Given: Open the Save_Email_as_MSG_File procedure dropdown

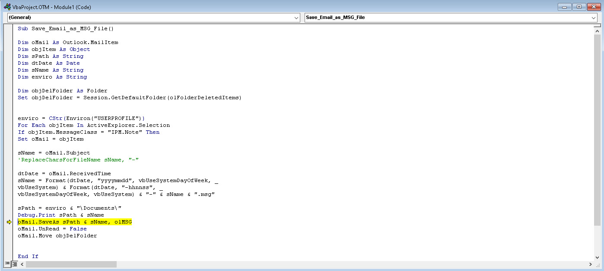Looking at the screenshot, I should pyautogui.click(x=449, y=18).
